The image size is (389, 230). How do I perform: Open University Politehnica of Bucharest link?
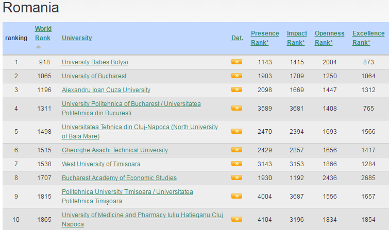(x=131, y=108)
